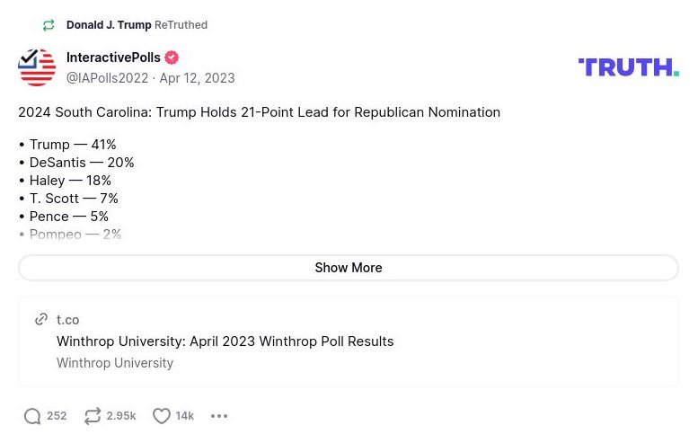
Task: Expand the post with Show More
Action: point(349,268)
